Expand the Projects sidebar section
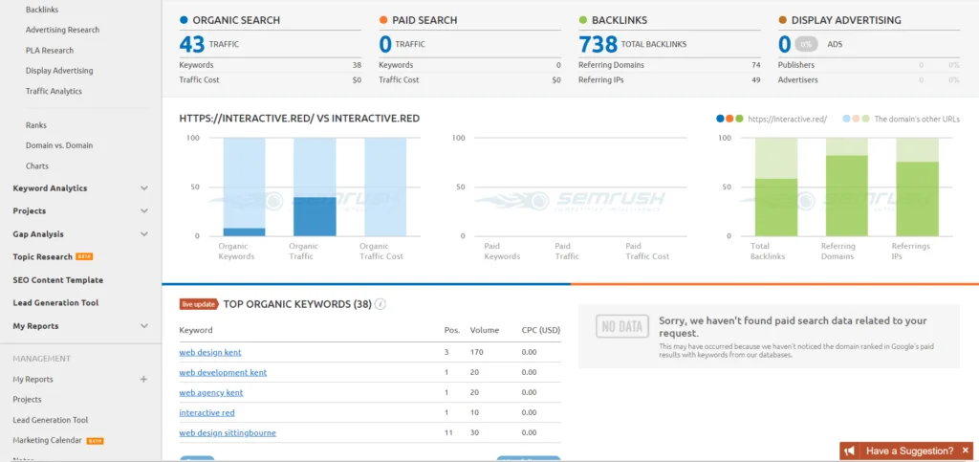 pos(144,211)
